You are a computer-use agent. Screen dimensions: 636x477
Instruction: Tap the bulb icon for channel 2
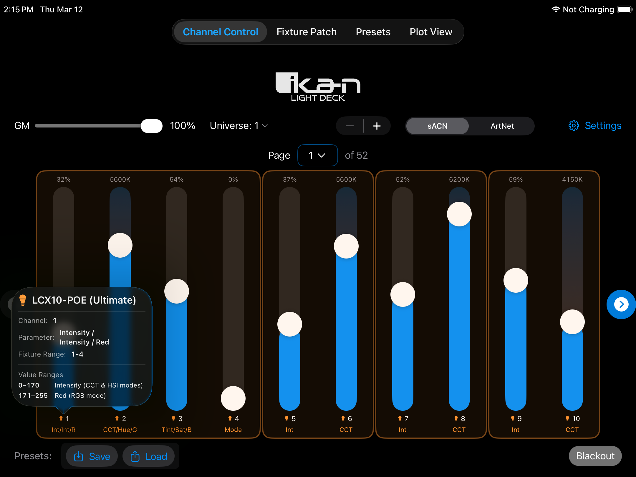point(117,418)
